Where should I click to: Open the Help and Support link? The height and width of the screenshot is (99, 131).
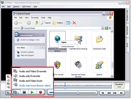tap(27, 55)
